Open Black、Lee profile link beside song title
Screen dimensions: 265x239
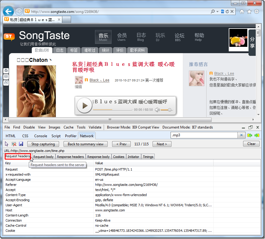click(100, 80)
